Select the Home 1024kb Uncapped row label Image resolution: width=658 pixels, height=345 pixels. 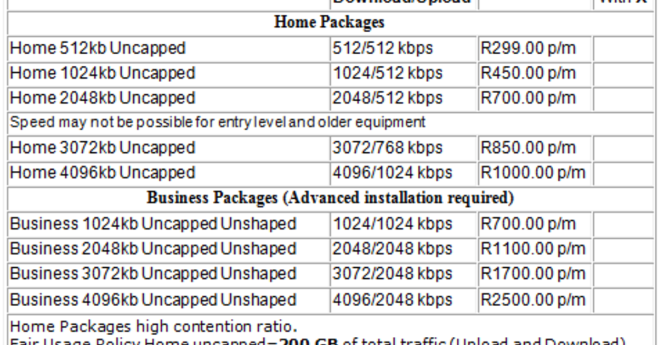tap(103, 73)
